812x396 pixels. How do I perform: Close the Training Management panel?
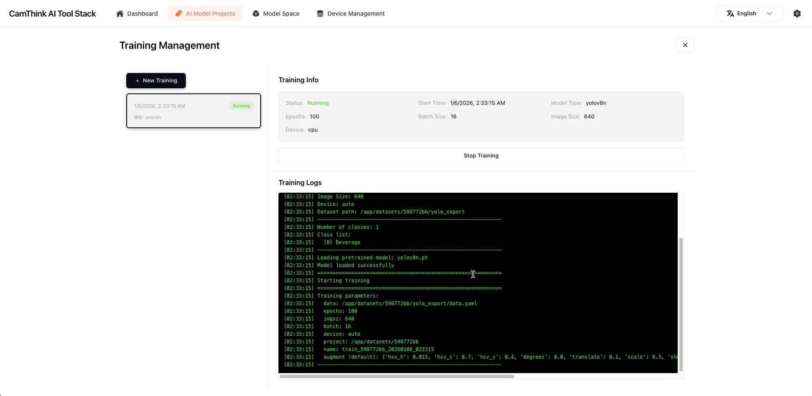click(685, 45)
